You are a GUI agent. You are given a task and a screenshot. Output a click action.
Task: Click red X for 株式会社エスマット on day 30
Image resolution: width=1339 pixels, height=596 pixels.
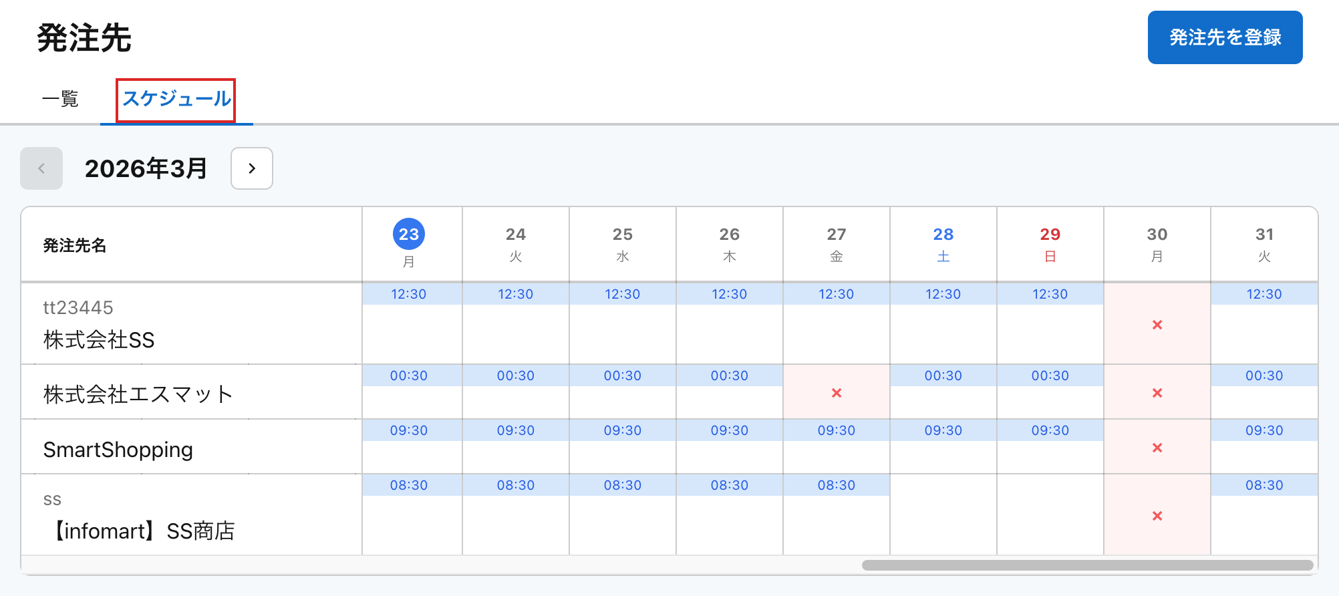(1157, 393)
